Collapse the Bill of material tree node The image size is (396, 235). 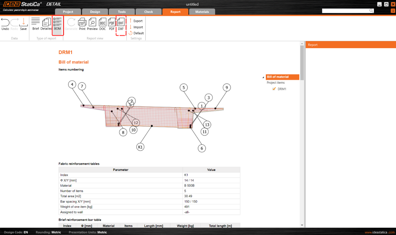(263, 77)
